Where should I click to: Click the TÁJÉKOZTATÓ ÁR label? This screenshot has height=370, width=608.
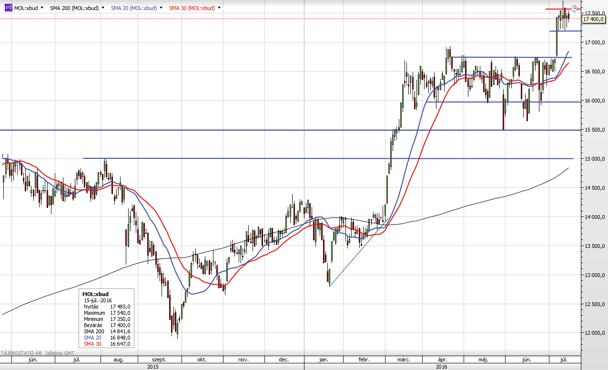tap(21, 353)
